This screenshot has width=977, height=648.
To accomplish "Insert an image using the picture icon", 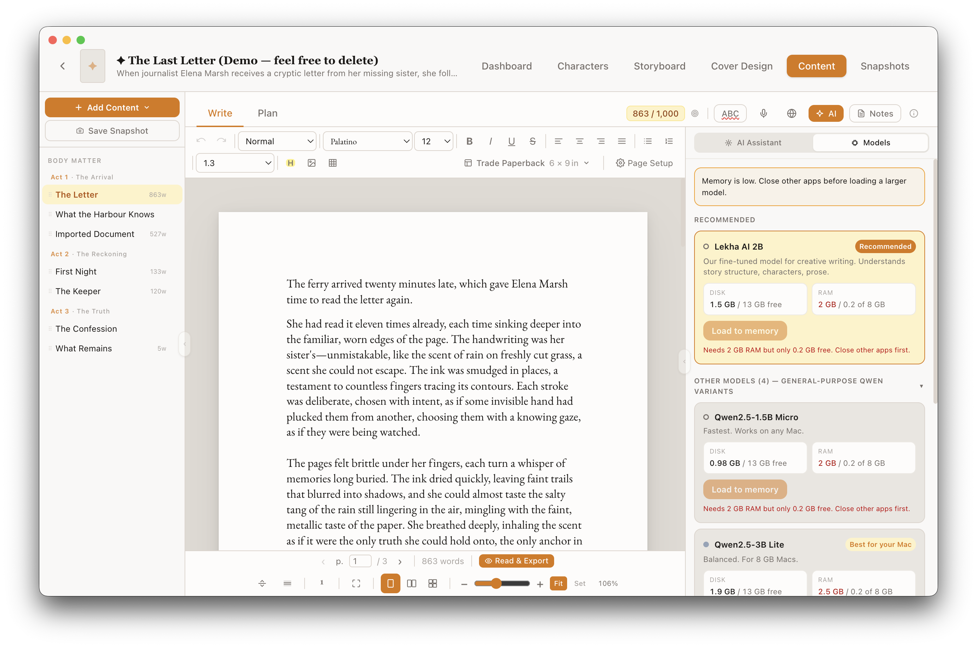I will [x=312, y=163].
